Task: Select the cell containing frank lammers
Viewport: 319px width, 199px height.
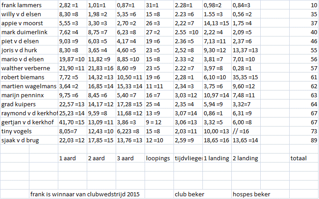Action: pos(29,5)
